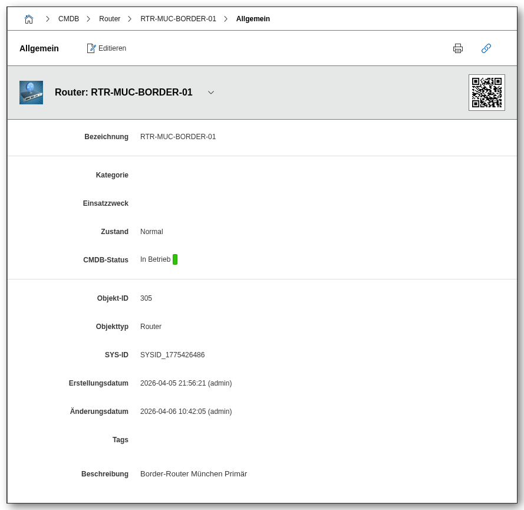Expand the chevron after the home icon
Viewport: 524px width, 510px height.
pyautogui.click(x=48, y=19)
